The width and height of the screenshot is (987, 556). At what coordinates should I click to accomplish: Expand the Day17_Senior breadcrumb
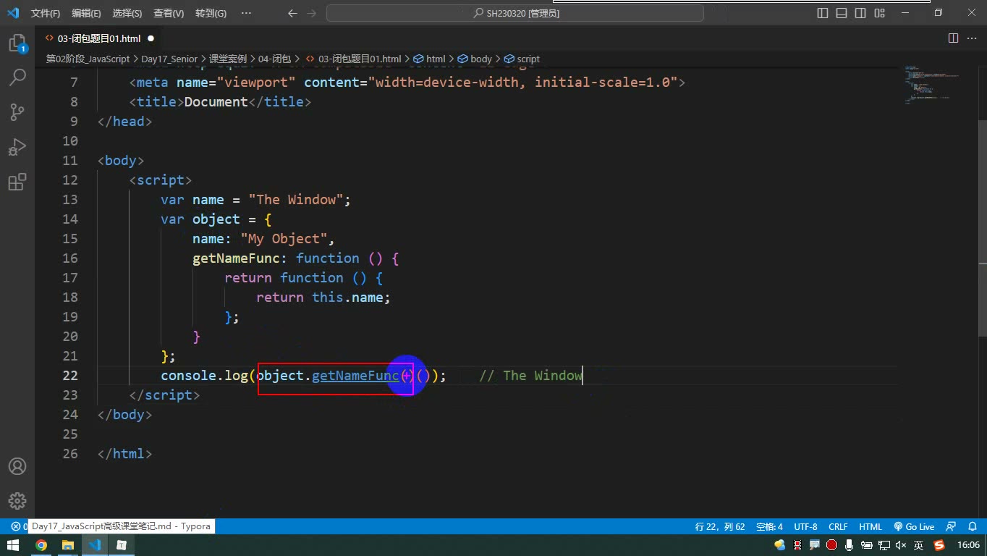click(169, 59)
